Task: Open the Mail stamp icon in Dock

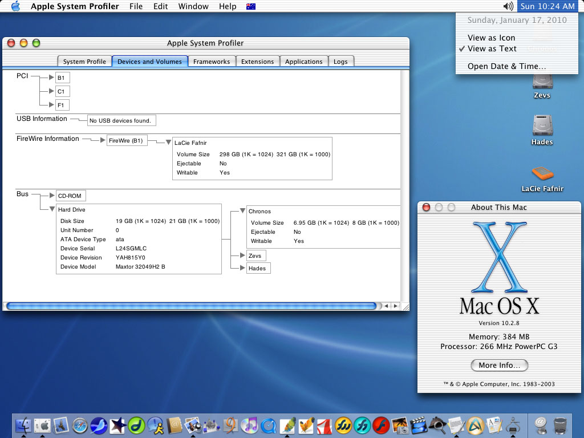Action: [60, 425]
